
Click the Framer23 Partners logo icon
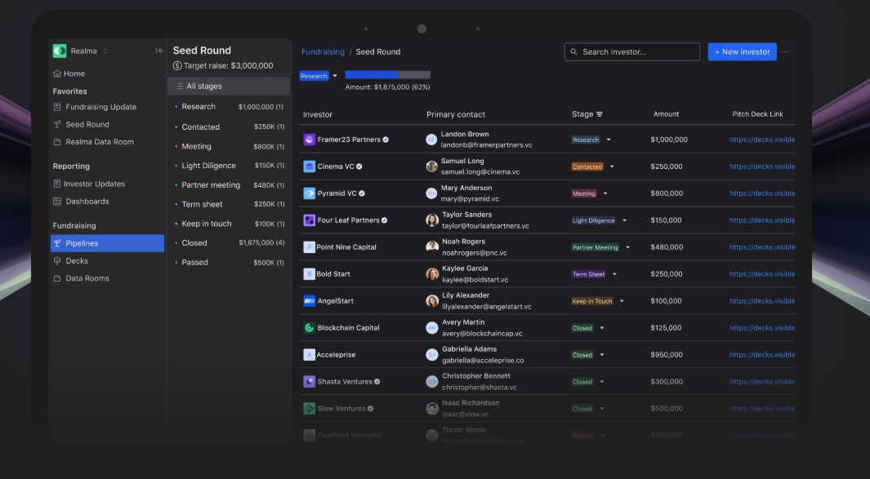tap(310, 140)
